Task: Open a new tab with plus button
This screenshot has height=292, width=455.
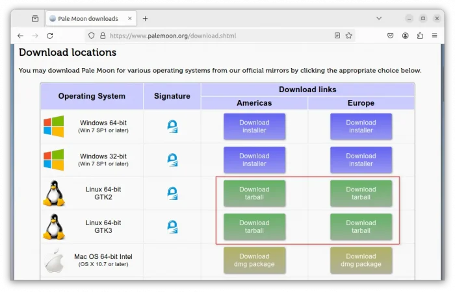Action: coord(145,19)
